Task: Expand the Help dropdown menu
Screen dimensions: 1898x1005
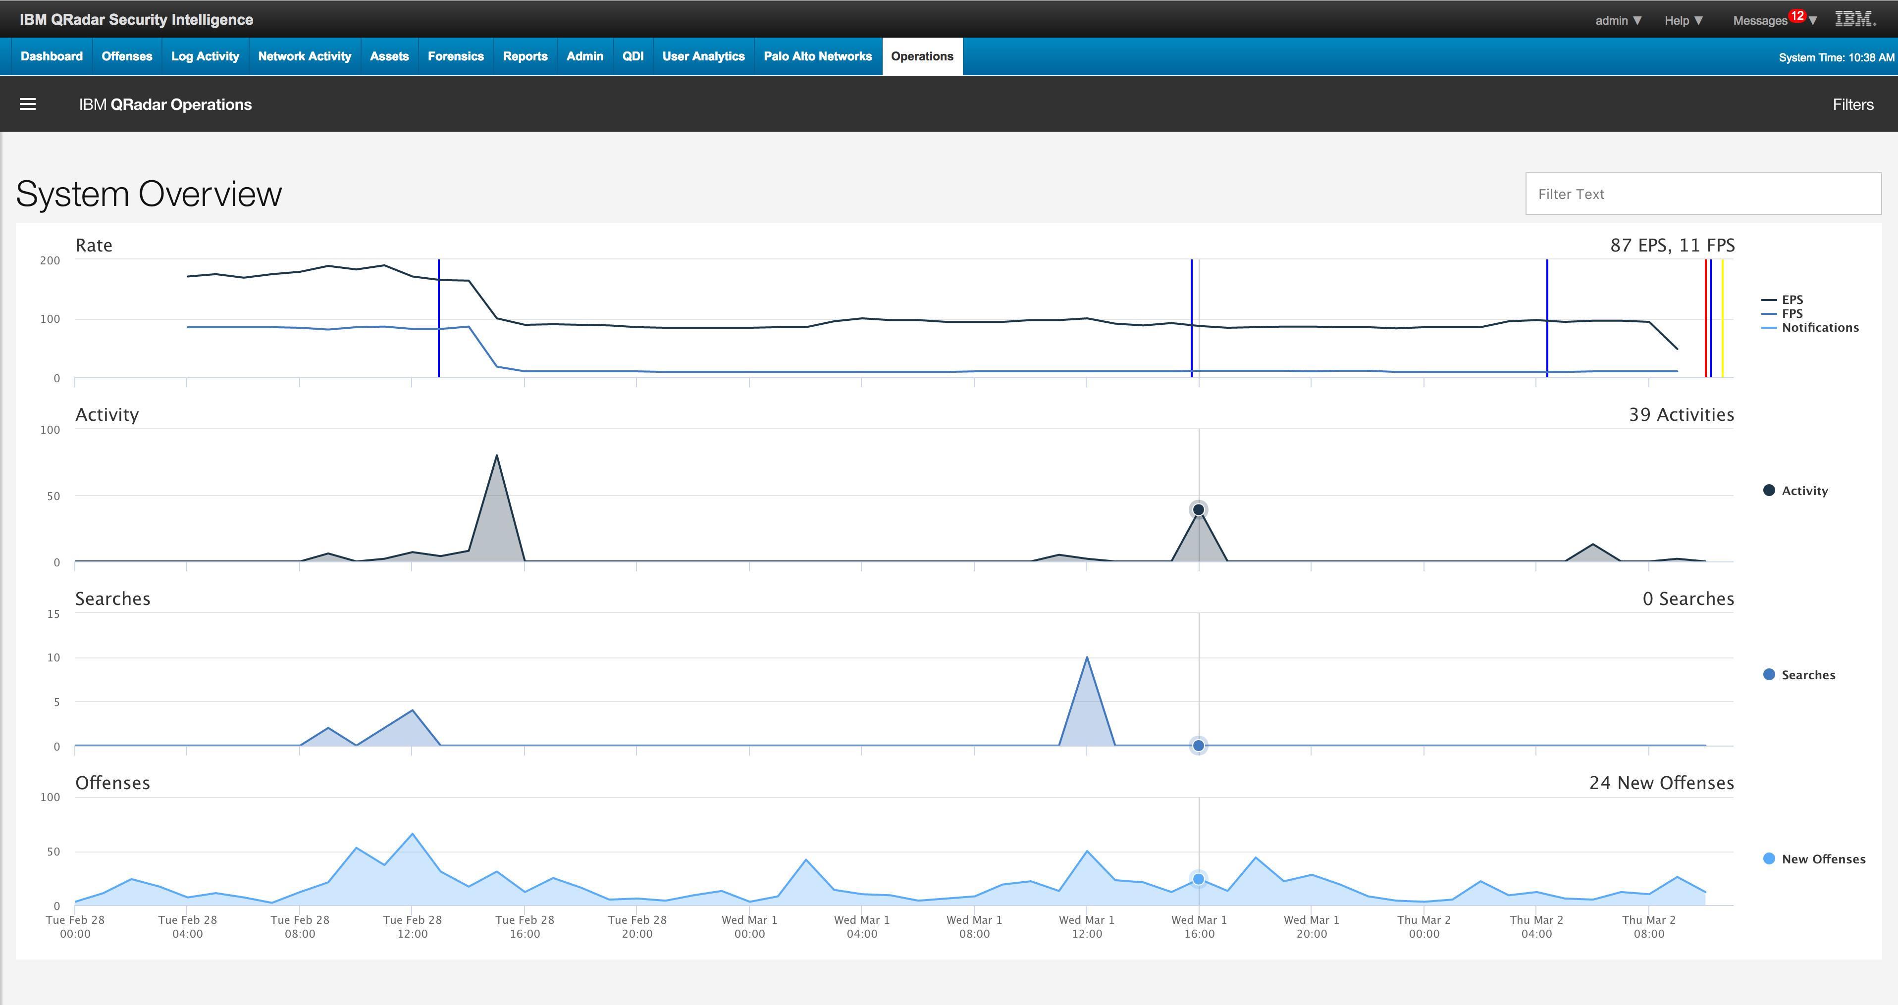Action: (x=1684, y=21)
